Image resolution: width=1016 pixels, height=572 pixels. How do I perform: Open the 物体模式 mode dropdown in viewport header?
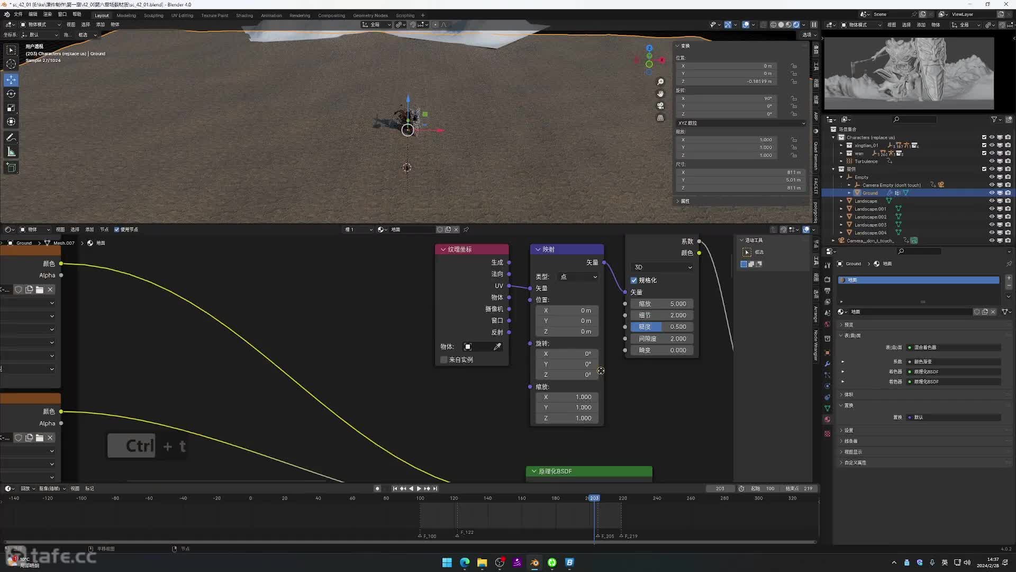(41, 25)
